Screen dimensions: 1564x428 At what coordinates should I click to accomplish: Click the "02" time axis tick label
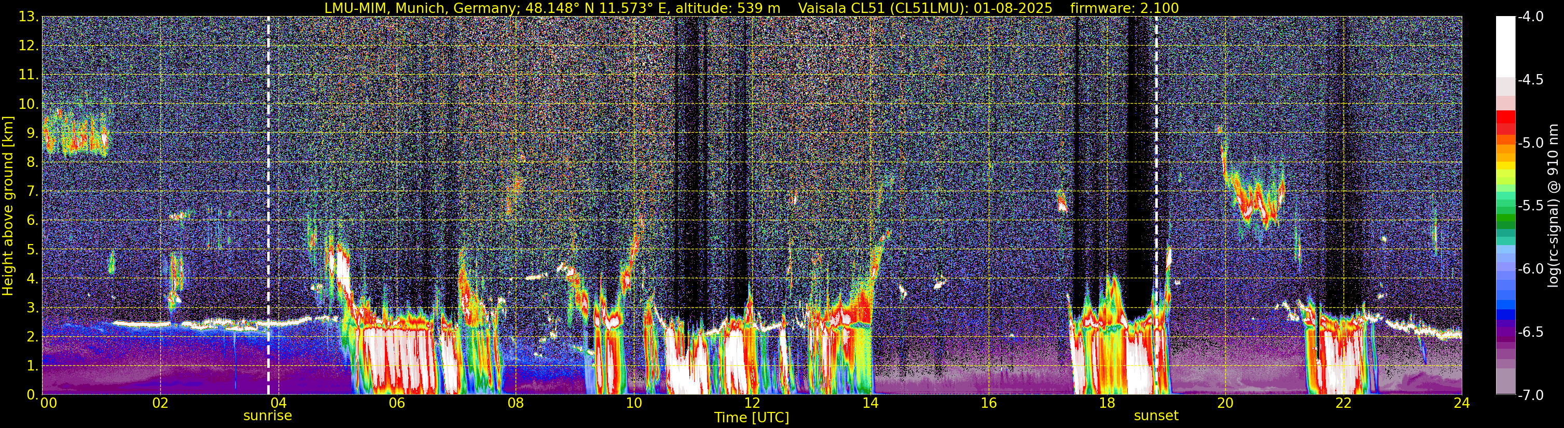[x=160, y=403]
